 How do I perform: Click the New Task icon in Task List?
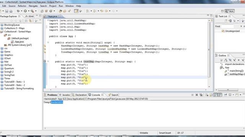point(226,21)
